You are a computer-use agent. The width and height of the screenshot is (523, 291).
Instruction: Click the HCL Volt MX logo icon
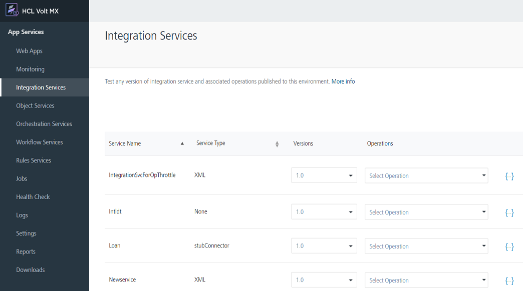click(x=12, y=10)
